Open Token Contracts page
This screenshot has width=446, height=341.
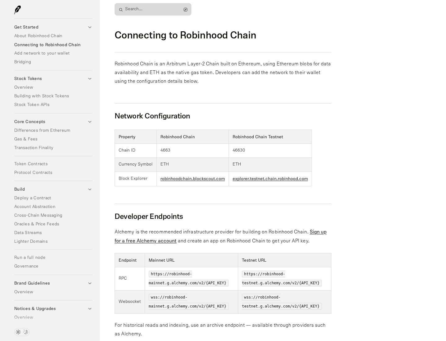[x=31, y=164]
